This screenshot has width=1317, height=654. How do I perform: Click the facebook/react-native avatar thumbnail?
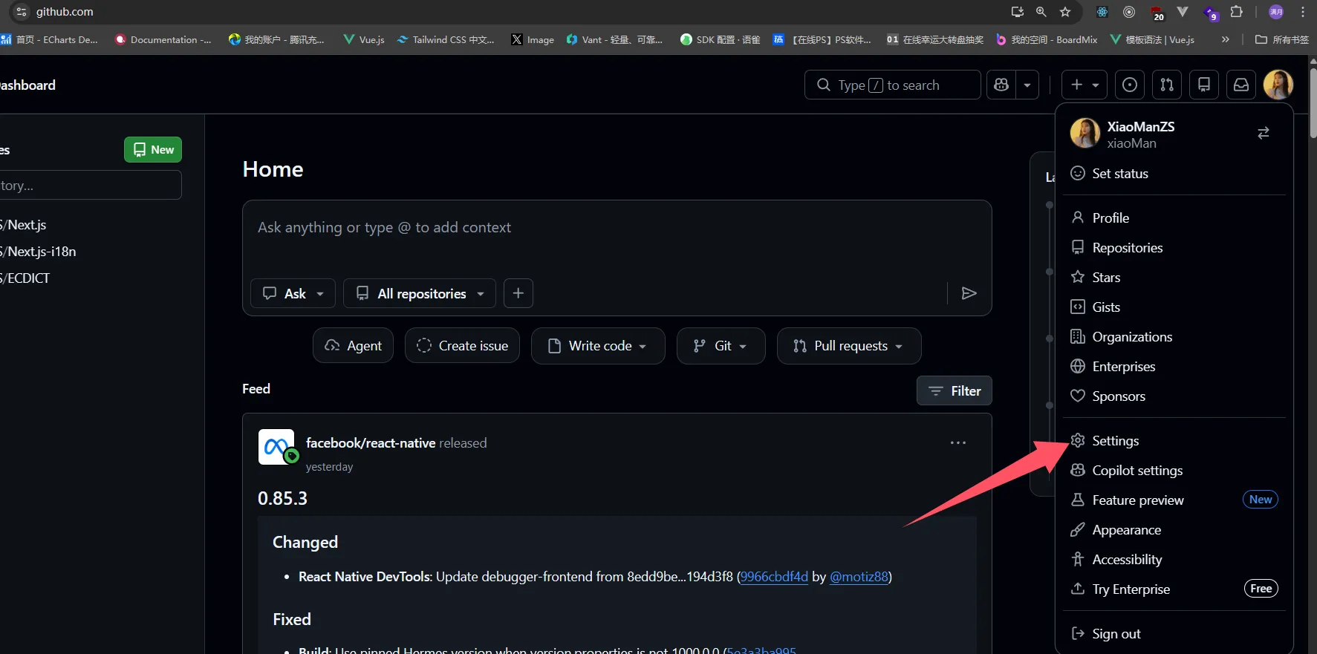point(276,447)
